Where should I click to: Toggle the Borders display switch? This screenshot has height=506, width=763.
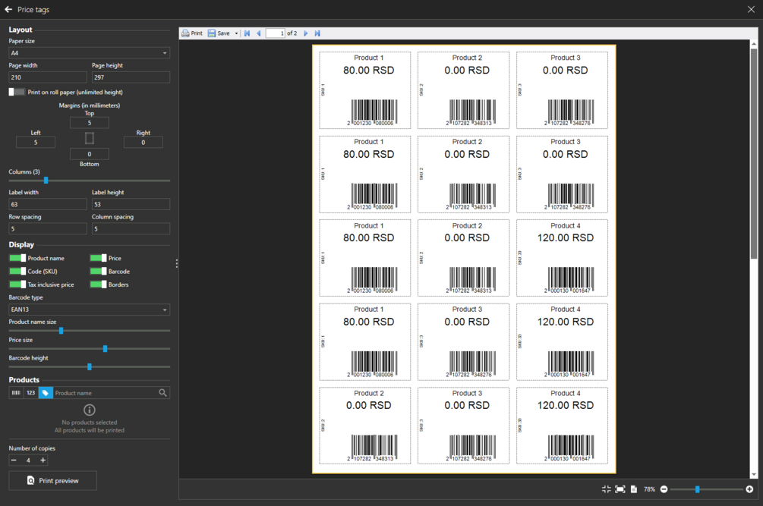tap(98, 284)
